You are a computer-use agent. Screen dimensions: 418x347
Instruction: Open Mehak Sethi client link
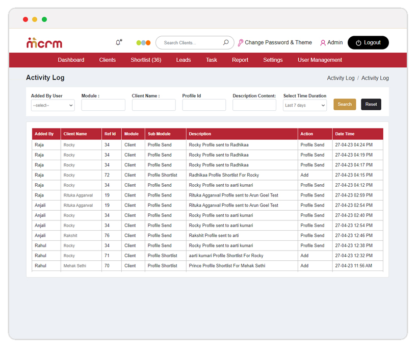click(x=74, y=266)
